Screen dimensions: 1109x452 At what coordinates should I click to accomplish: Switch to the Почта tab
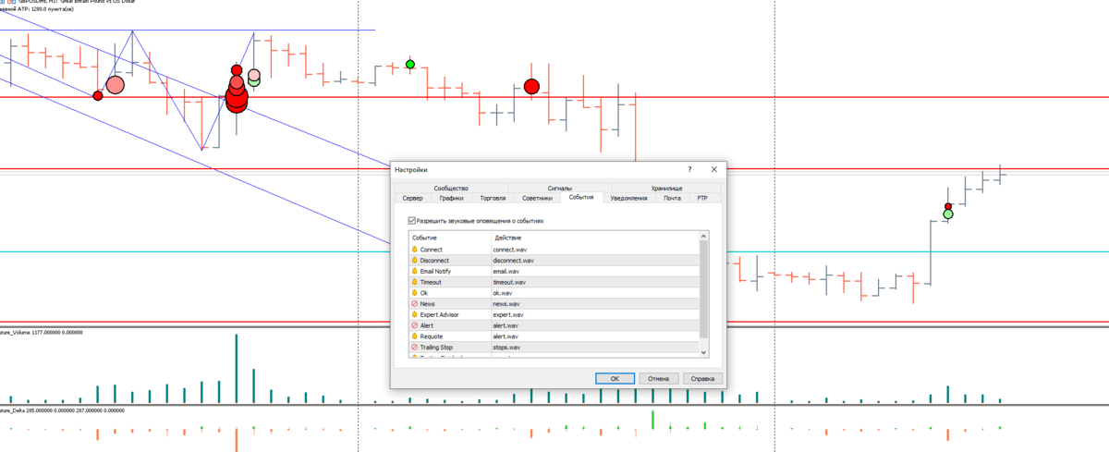pos(672,198)
